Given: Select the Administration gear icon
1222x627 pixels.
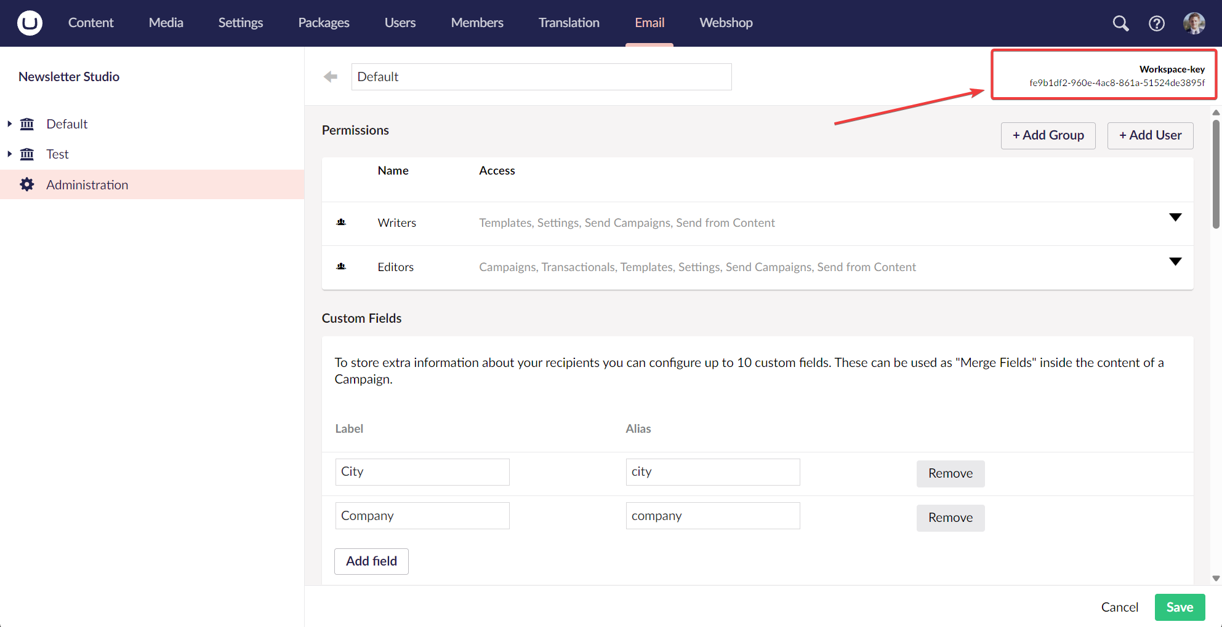Looking at the screenshot, I should point(27,184).
